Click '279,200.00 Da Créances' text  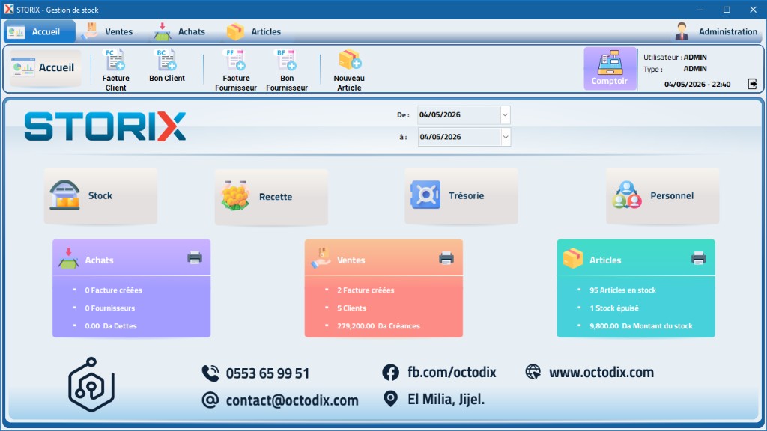pos(378,326)
